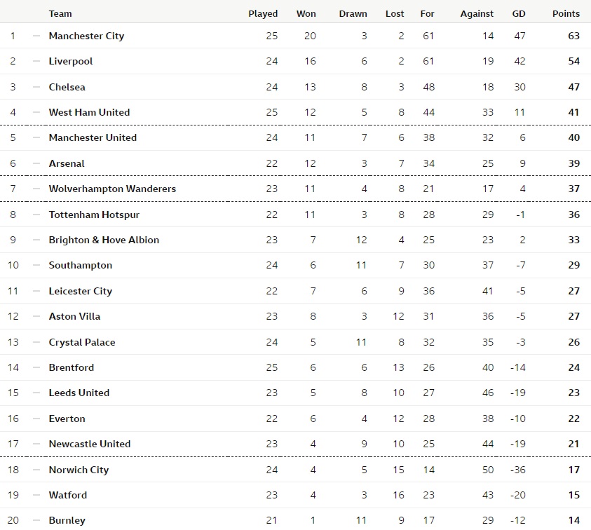Click the Points column header

[x=566, y=13]
